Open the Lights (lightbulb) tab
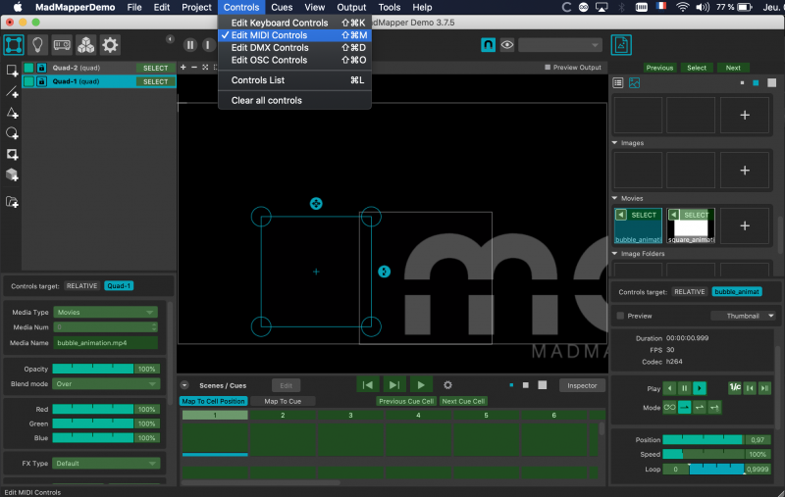This screenshot has height=497, width=785. (x=37, y=45)
